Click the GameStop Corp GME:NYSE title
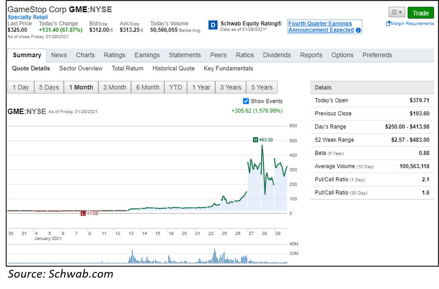Viewport: 439px width, 289px height. point(60,10)
